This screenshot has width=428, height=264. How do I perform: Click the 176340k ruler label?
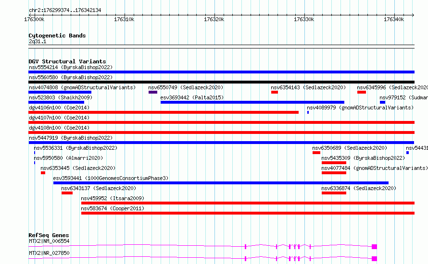click(x=394, y=19)
